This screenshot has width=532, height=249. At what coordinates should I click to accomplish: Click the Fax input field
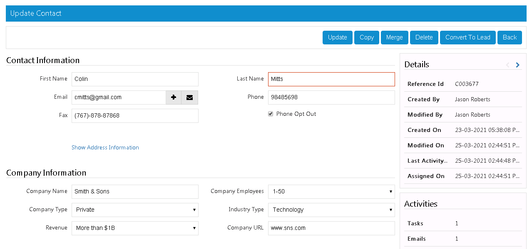click(134, 115)
